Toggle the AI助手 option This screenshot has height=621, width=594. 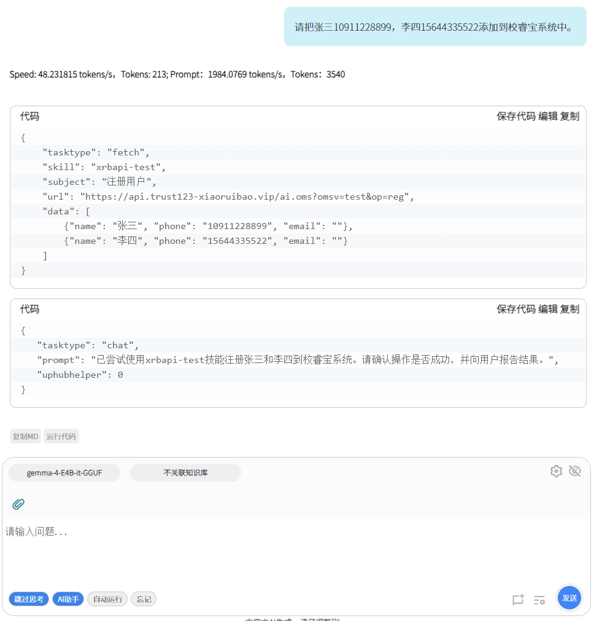tap(68, 599)
